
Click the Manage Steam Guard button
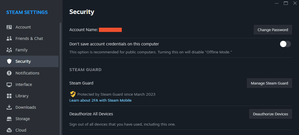(269, 83)
